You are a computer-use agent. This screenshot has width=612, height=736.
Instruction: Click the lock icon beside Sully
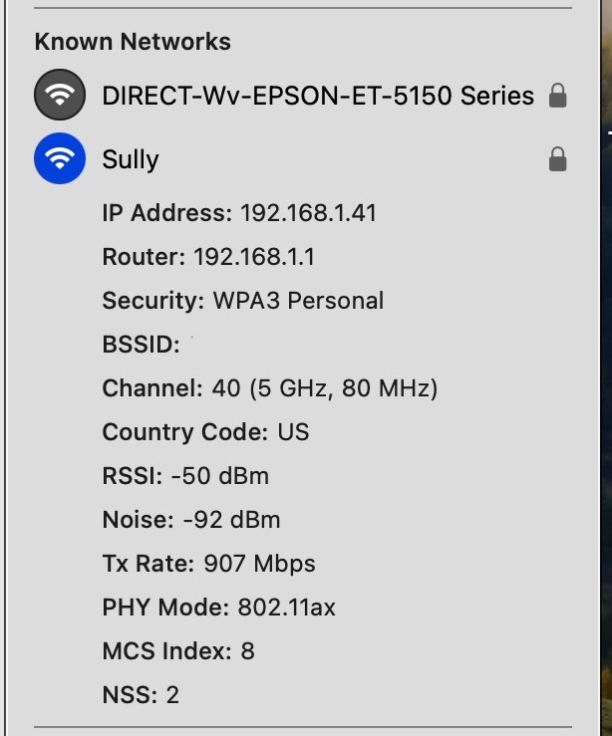tap(558, 159)
